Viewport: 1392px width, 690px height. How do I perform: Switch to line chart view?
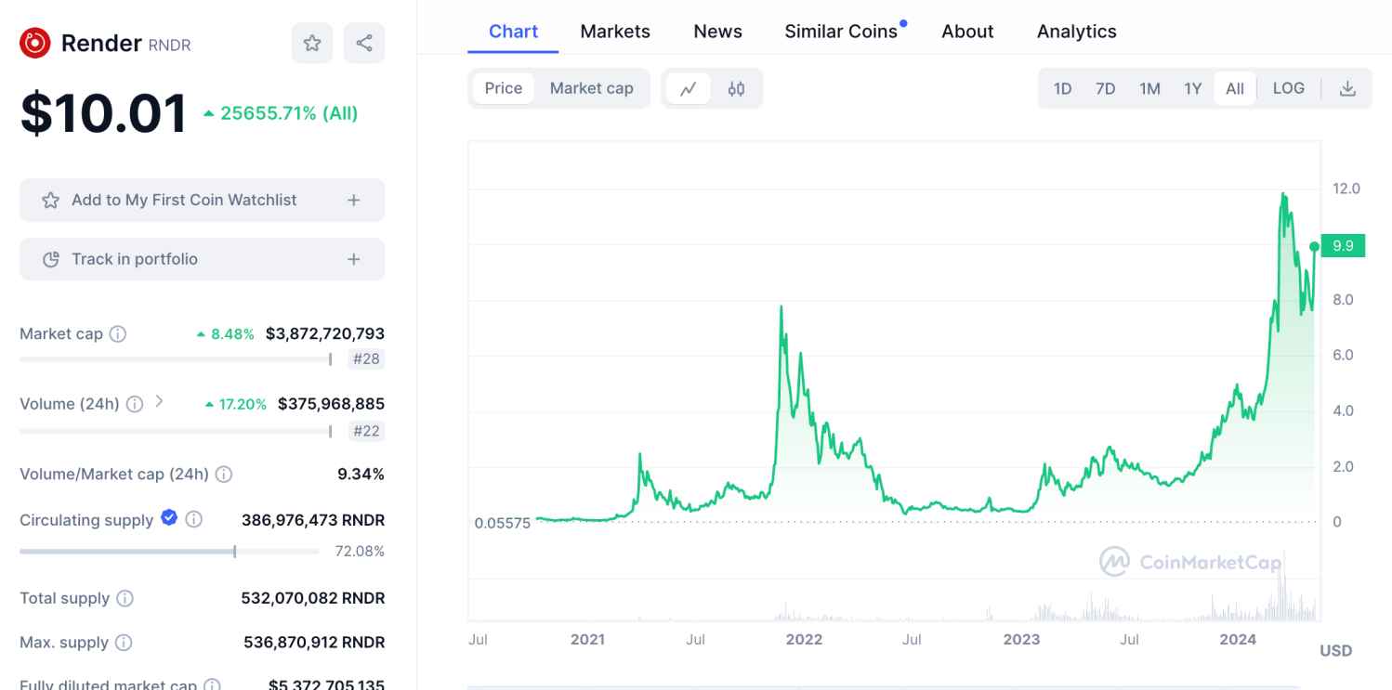(x=689, y=89)
